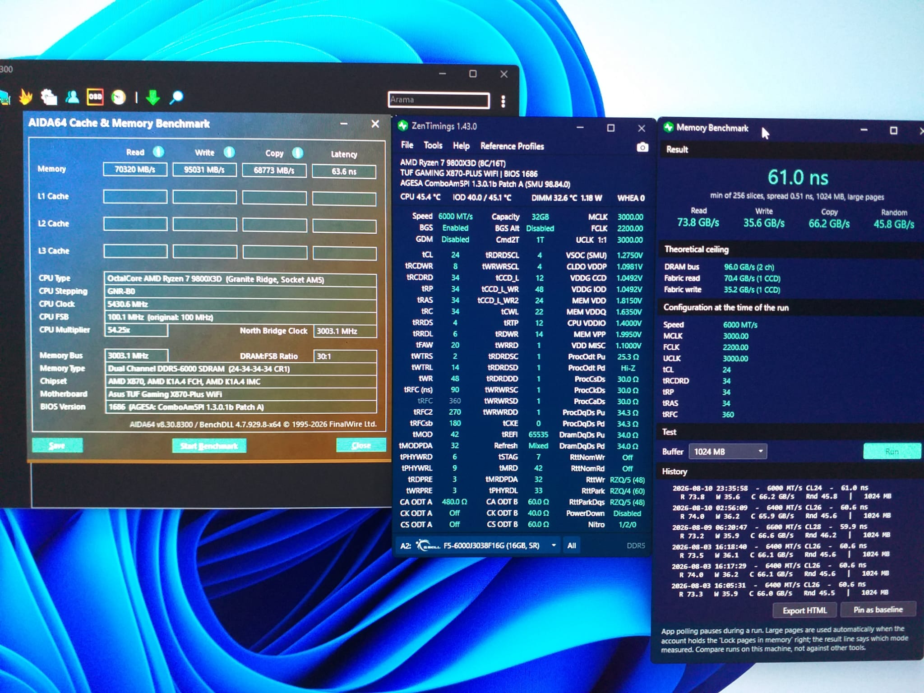Screen dimensions: 924x693
Task: Open the Help menu in ZenTimings
Action: 461,146
